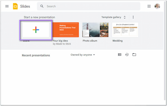This screenshot has height=106, width=167.
Task: Open the main hamburger menu
Action: pyautogui.click(x=7, y=6)
